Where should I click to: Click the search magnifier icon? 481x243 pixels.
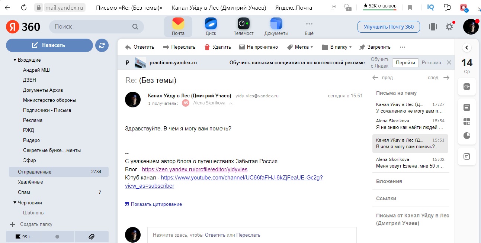click(x=135, y=27)
